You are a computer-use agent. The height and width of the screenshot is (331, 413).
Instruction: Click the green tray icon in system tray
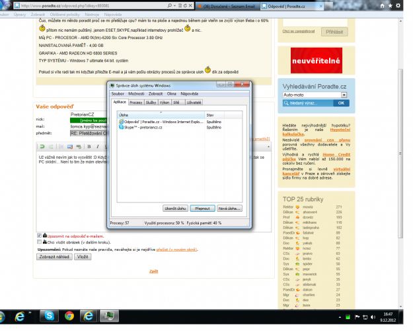point(348,317)
